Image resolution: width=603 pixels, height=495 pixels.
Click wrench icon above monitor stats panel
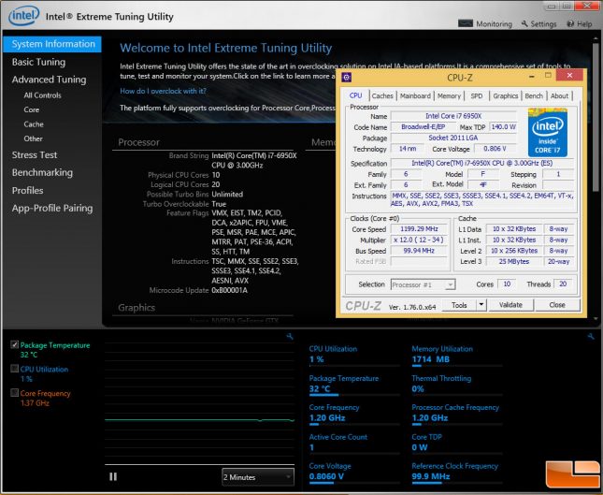click(x=591, y=337)
